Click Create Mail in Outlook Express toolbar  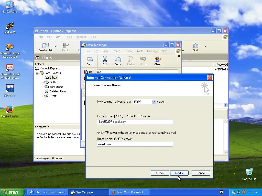point(45,47)
